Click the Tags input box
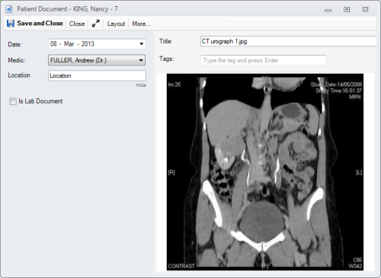 click(x=264, y=60)
